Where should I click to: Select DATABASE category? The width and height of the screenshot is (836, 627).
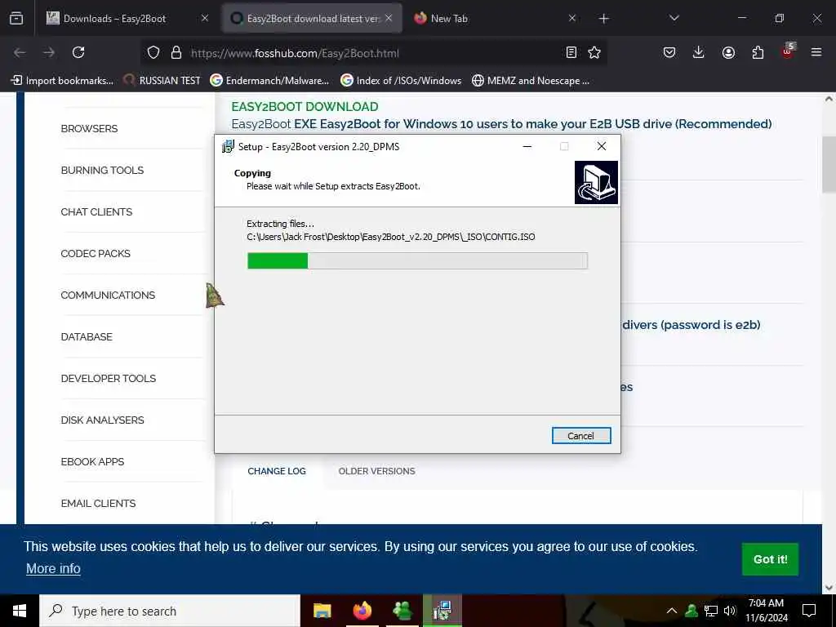tap(87, 336)
